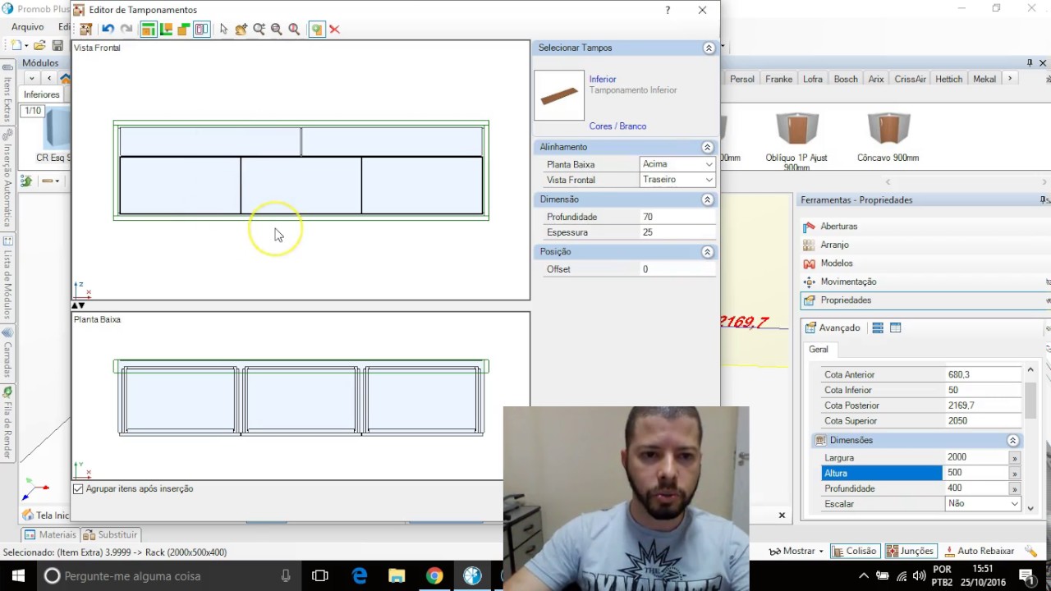Image resolution: width=1051 pixels, height=591 pixels.
Task: Click the save disk icon in Promob toolbar
Action: (x=57, y=45)
